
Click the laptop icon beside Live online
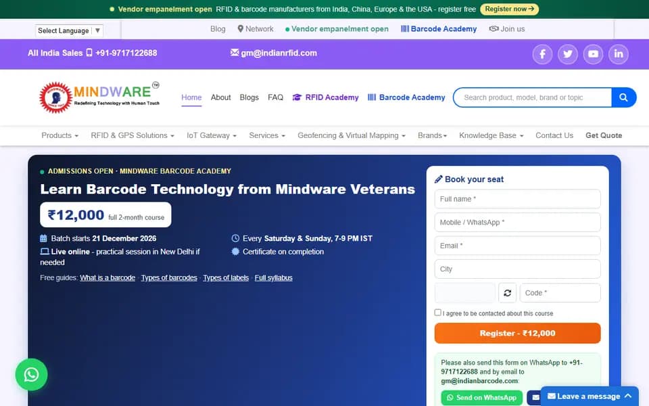tap(45, 252)
